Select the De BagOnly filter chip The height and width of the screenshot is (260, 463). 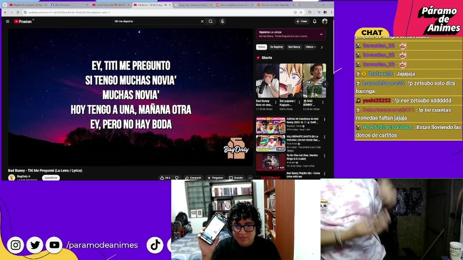tap(277, 47)
